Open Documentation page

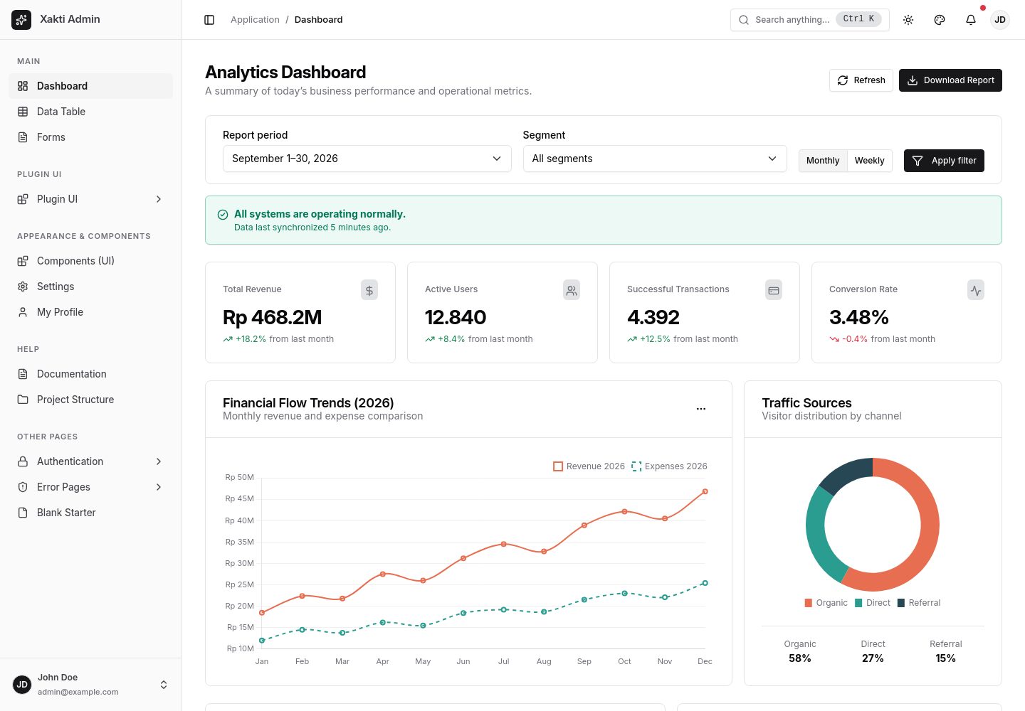[x=91, y=374]
